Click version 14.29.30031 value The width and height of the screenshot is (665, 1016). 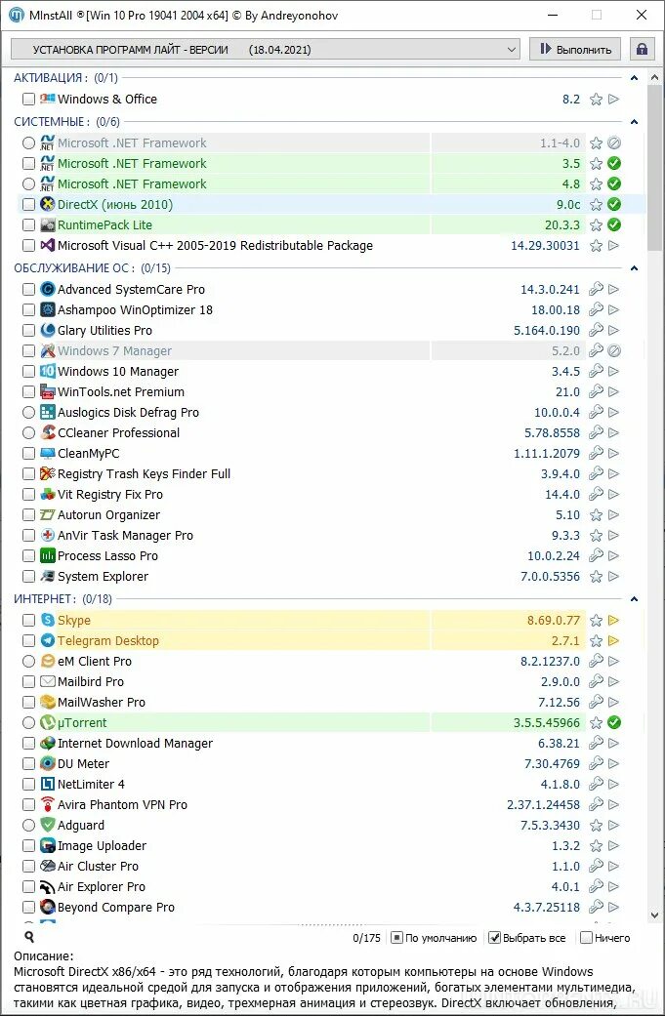(545, 246)
